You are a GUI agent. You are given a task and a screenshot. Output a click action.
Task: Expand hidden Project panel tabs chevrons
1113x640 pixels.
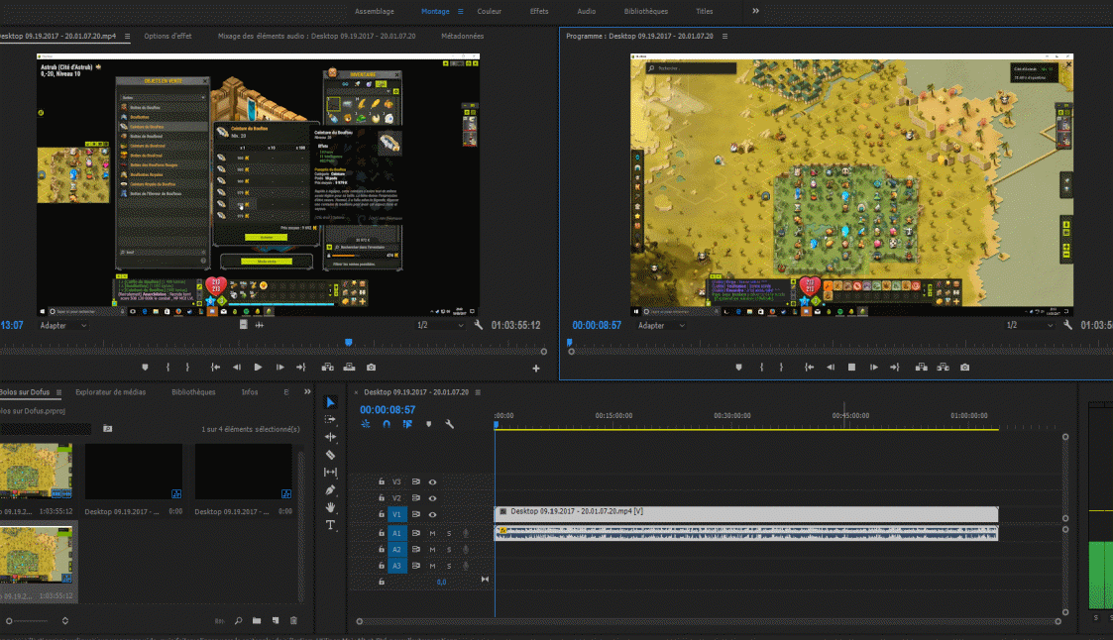coord(307,391)
